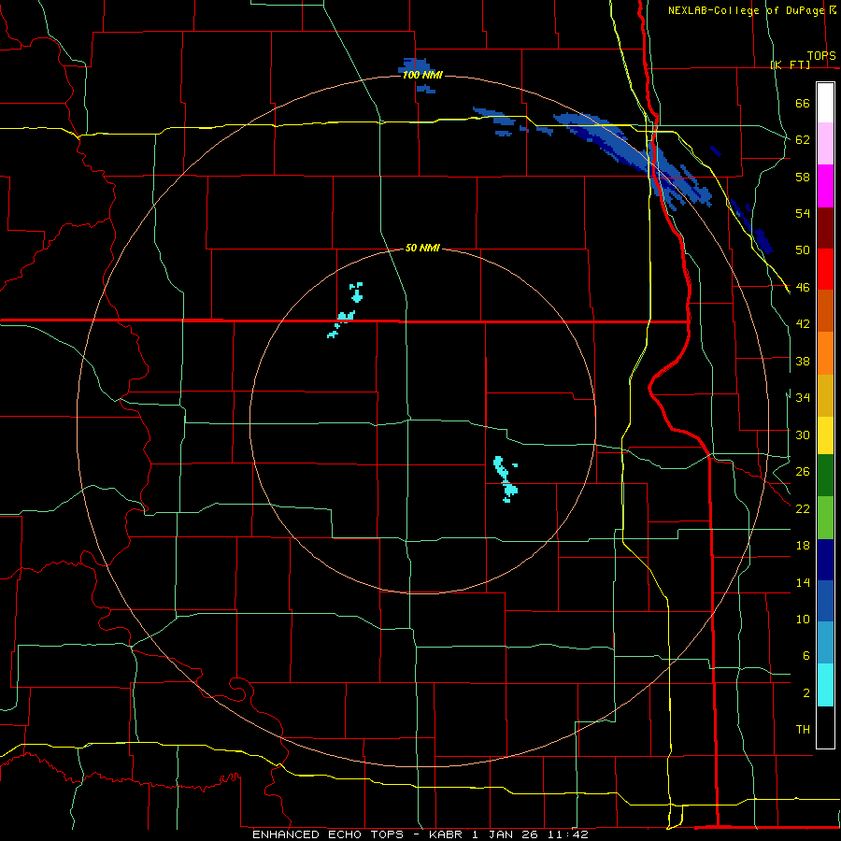Click the 54 scale value
The image size is (841, 841).
coord(803,213)
